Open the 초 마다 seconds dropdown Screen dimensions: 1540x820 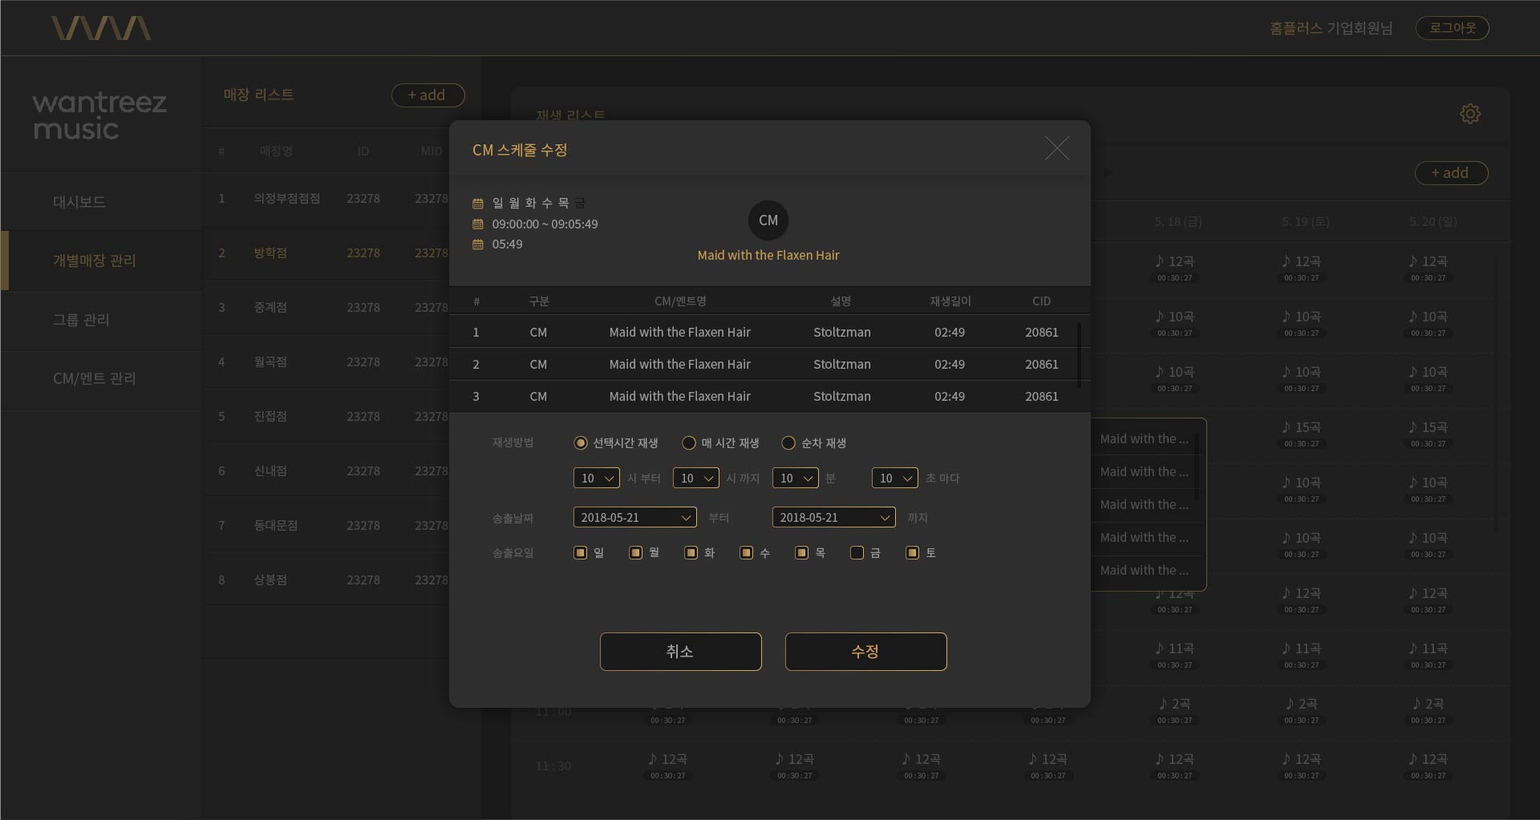(894, 479)
